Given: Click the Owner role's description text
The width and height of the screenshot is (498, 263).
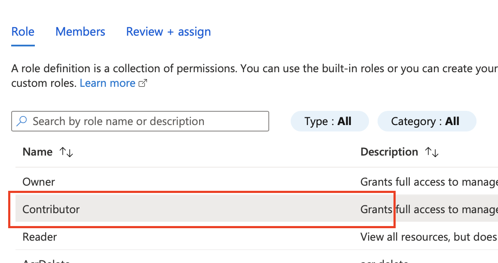Looking at the screenshot, I should coord(428,182).
